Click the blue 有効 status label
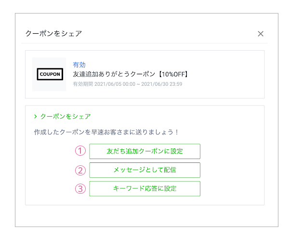 point(79,65)
